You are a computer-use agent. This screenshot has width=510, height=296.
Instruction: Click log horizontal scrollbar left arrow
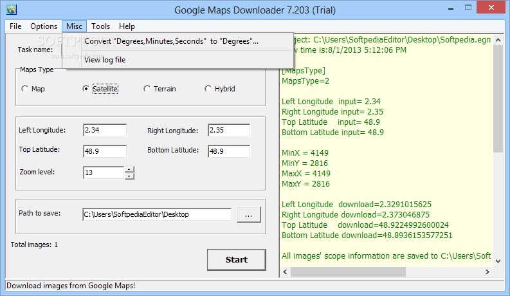coord(286,272)
